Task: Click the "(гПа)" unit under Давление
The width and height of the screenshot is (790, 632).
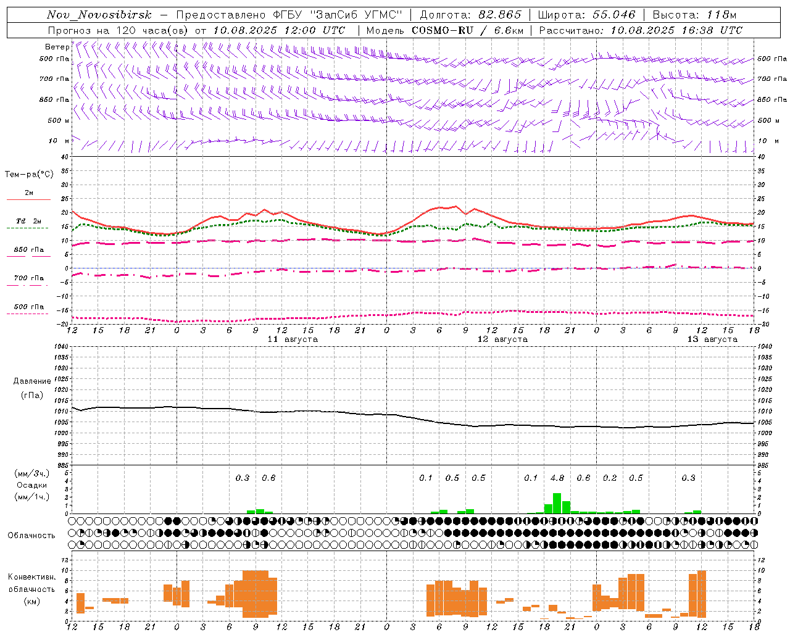Action: [x=32, y=395]
